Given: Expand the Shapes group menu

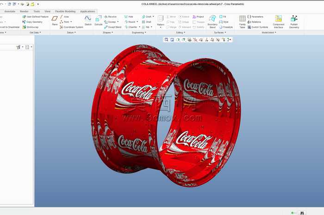Looking at the screenshot, I should (x=108, y=32).
